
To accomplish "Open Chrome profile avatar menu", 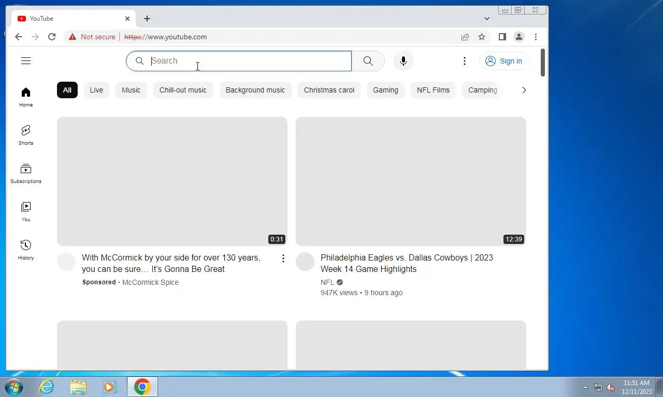I will click(518, 37).
